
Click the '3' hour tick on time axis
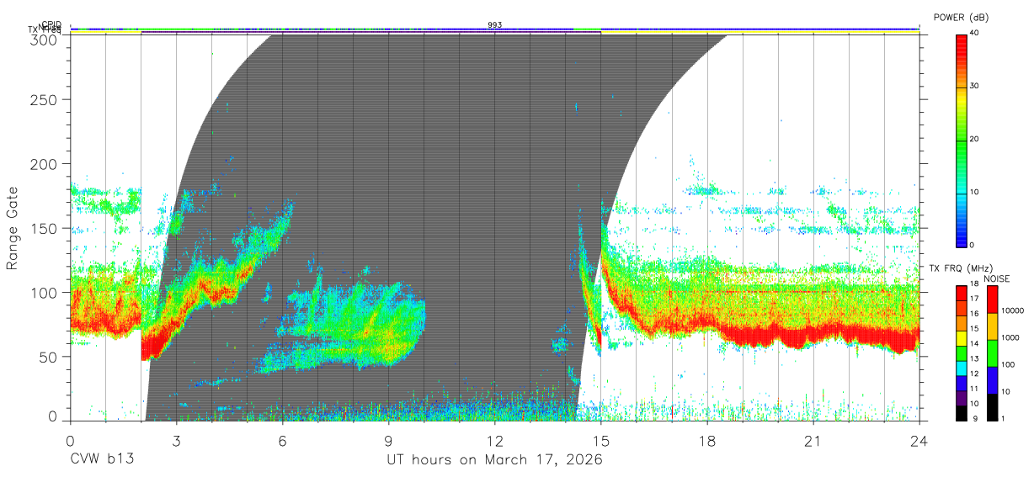(177, 441)
